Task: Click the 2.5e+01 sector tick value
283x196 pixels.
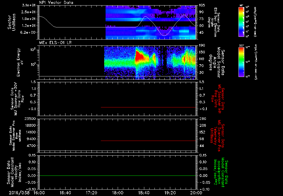Action: pyautogui.click(x=28, y=12)
